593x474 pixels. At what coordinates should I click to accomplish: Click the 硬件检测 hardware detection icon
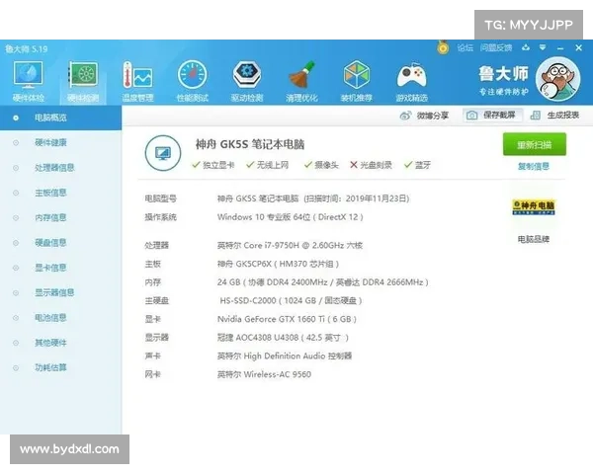(x=82, y=77)
